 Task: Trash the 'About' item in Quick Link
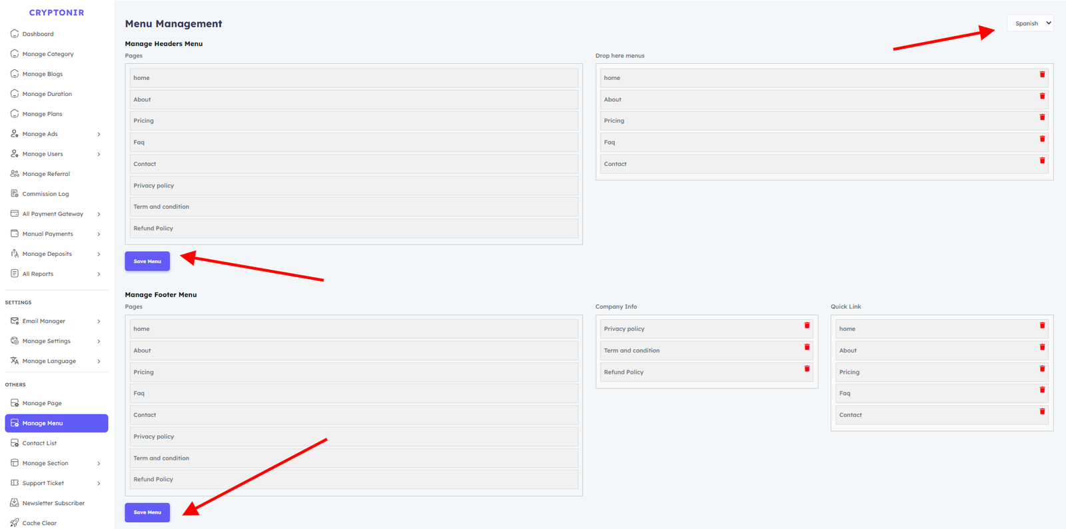(x=1042, y=347)
